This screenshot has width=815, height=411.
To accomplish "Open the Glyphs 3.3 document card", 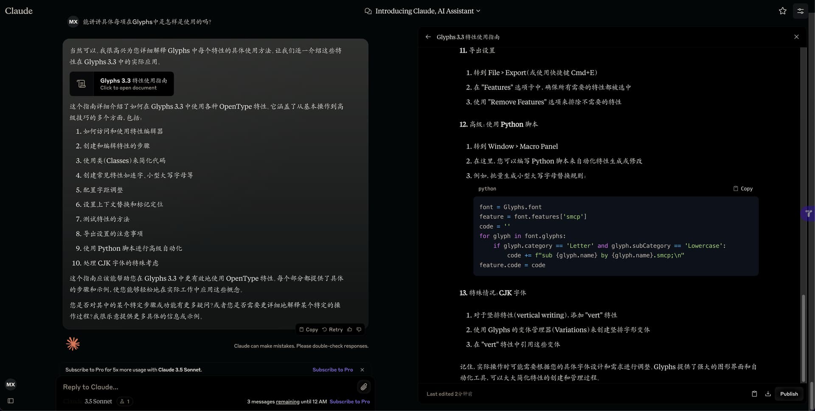I will click(x=122, y=84).
